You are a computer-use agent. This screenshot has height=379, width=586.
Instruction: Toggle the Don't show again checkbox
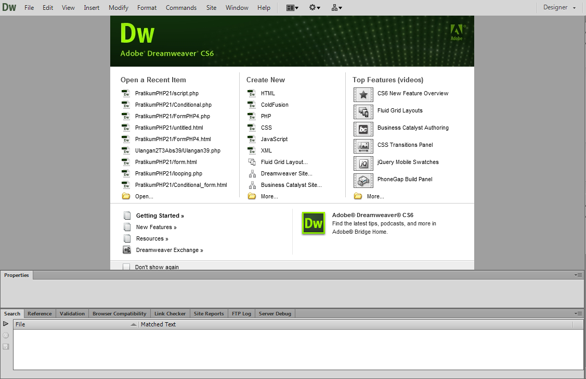126,267
